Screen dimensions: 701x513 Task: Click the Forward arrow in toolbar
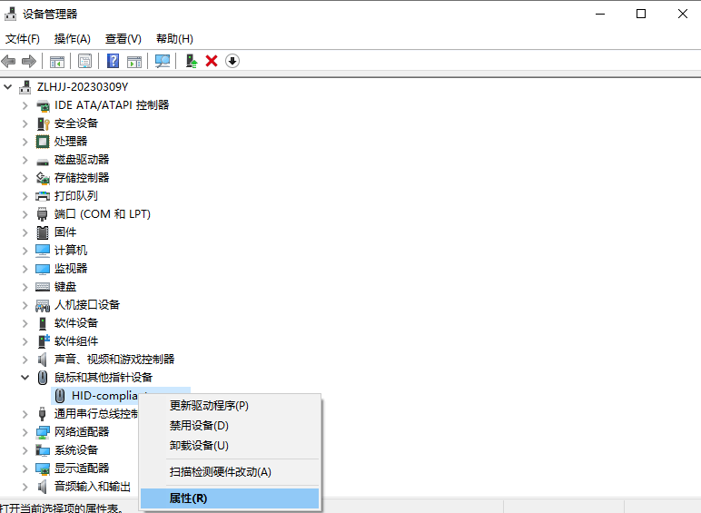[x=29, y=61]
